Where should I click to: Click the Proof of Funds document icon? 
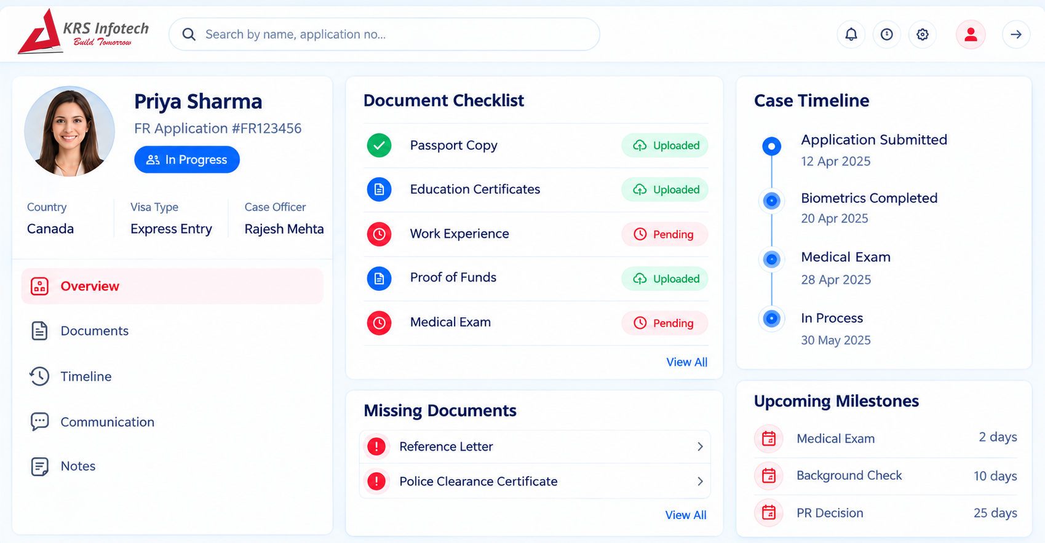379,279
